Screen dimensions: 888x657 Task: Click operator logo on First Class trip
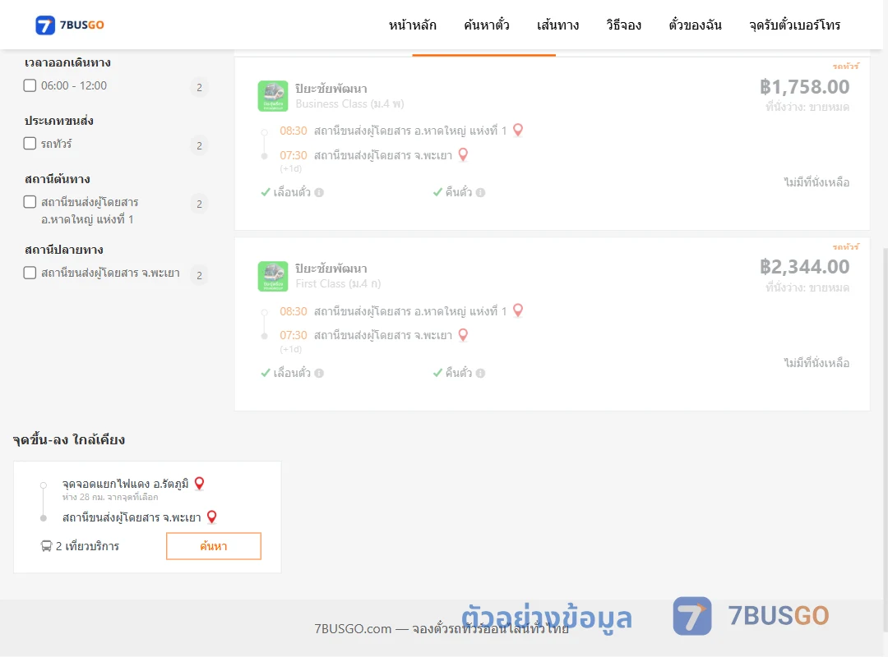pyautogui.click(x=273, y=276)
